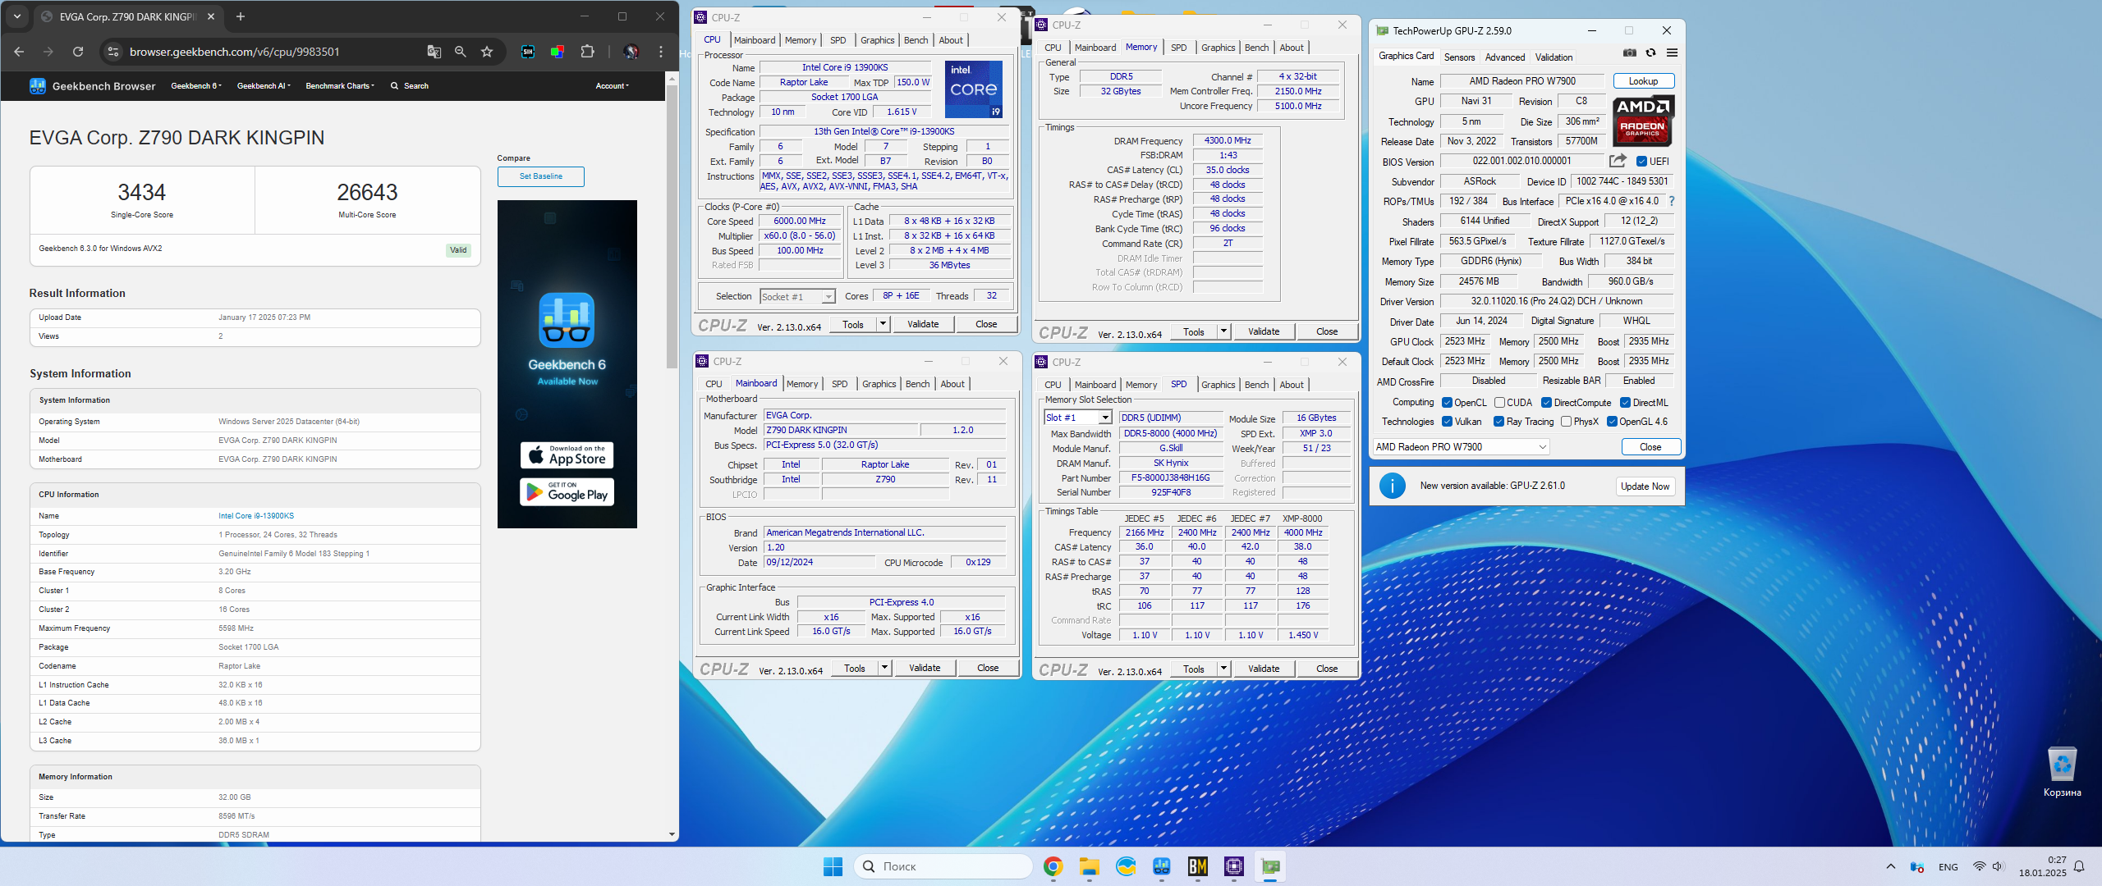
Task: Click the GPU-Z refresh icon
Action: pos(1650,53)
